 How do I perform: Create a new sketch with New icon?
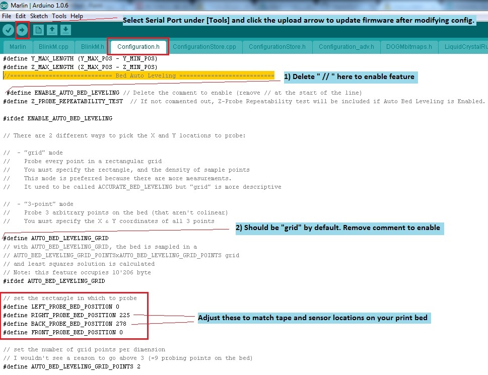pos(38,30)
